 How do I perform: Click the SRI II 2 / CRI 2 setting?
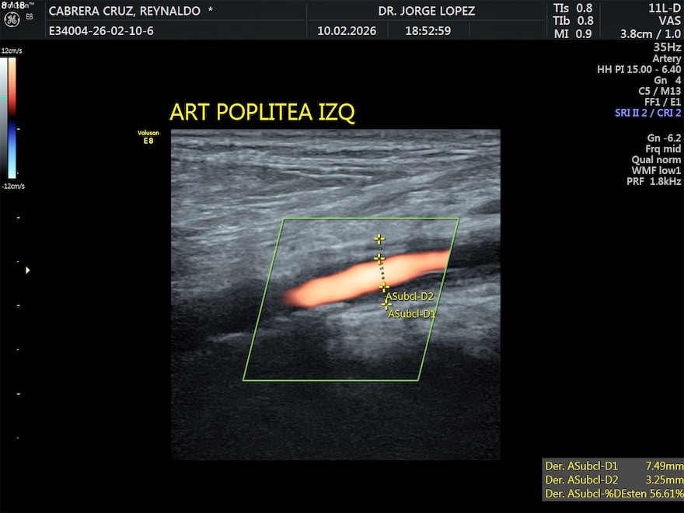point(647,113)
